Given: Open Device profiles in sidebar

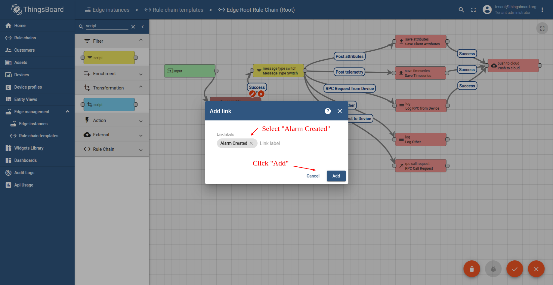Looking at the screenshot, I should (x=37, y=87).
